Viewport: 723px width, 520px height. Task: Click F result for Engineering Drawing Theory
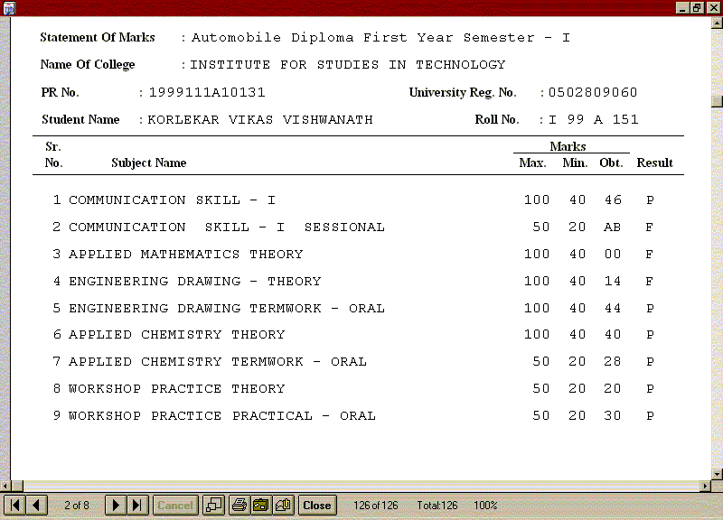pos(649,282)
